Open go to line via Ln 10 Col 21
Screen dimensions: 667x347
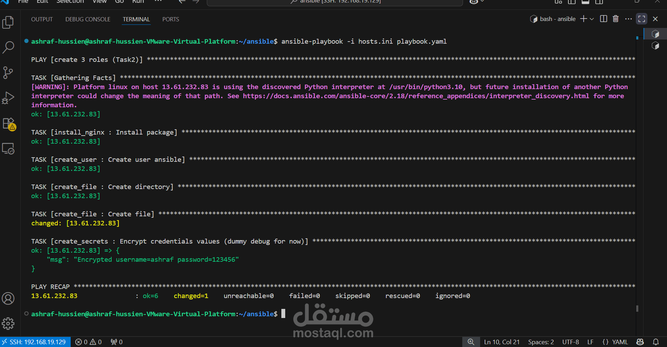(x=502, y=342)
